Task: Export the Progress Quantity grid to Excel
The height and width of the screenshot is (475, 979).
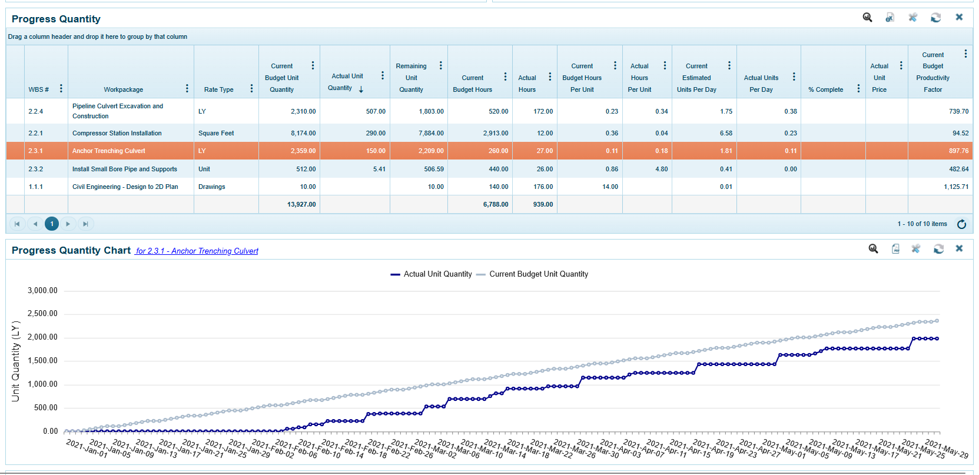Action: pyautogui.click(x=890, y=18)
